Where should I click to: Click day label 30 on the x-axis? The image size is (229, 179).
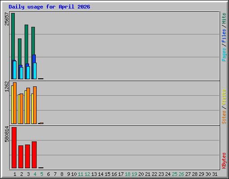pyautogui.click(x=208, y=174)
